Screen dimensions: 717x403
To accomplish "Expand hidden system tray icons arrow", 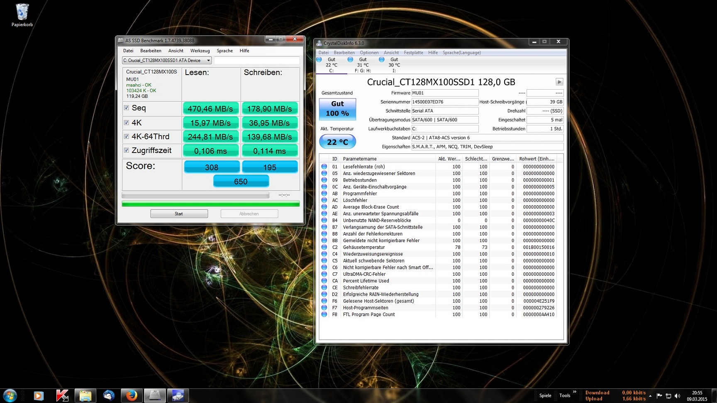I will coord(650,396).
